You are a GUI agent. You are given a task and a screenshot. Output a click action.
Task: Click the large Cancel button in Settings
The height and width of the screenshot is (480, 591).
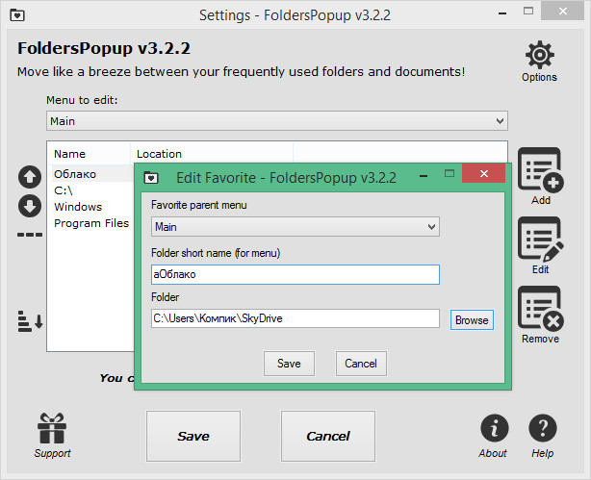pyautogui.click(x=328, y=436)
